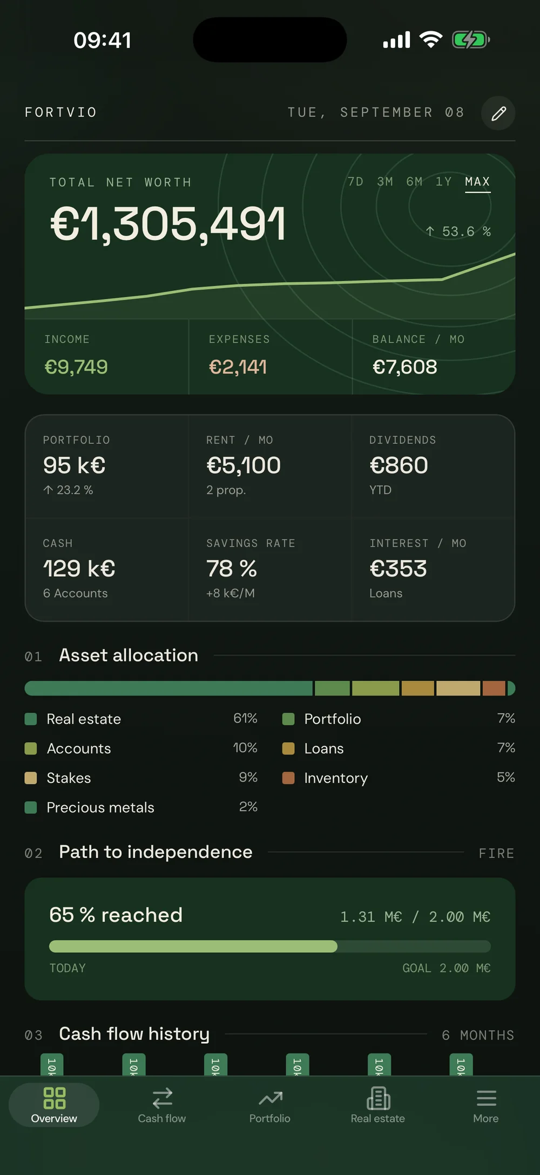Tap the FIRE progress bar
Screen dimensions: 540x1175
[x=270, y=946]
